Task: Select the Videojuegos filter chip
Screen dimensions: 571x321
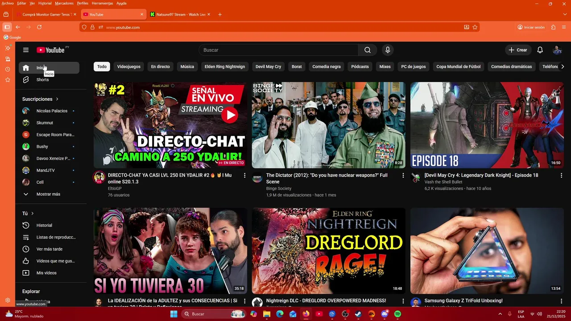Action: [x=129, y=66]
